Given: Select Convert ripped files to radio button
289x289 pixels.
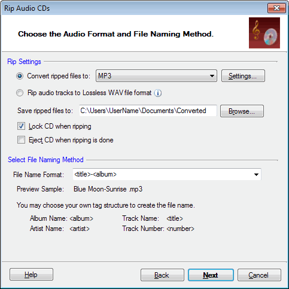Looking at the screenshot, I should point(20,76).
